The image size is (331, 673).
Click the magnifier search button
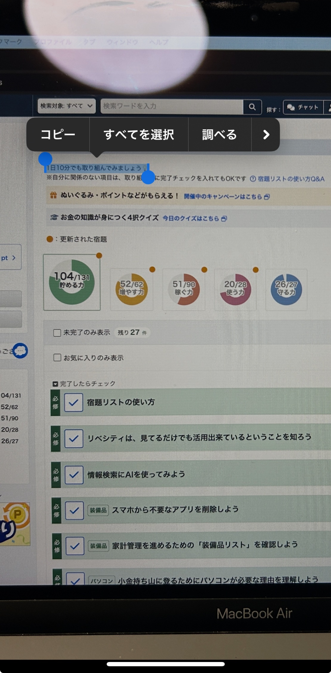click(252, 107)
